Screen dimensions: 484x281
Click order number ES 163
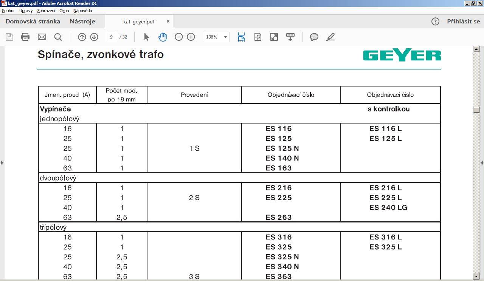[279, 168]
